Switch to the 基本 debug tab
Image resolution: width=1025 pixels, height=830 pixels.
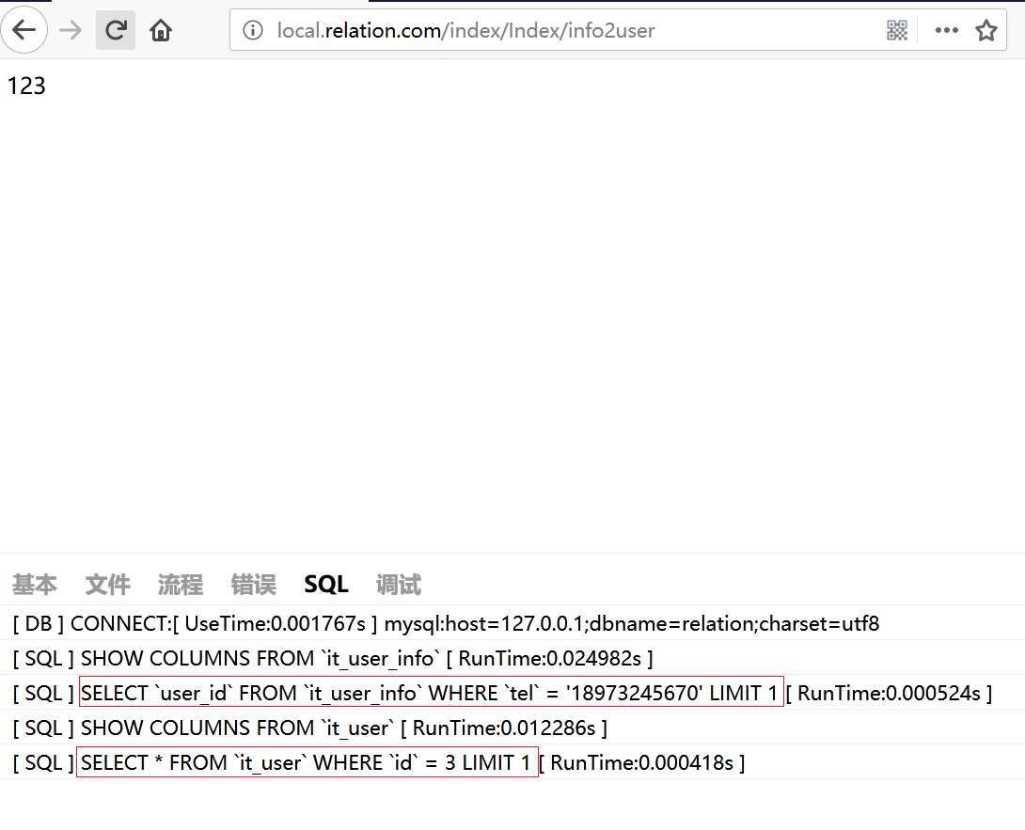point(35,585)
